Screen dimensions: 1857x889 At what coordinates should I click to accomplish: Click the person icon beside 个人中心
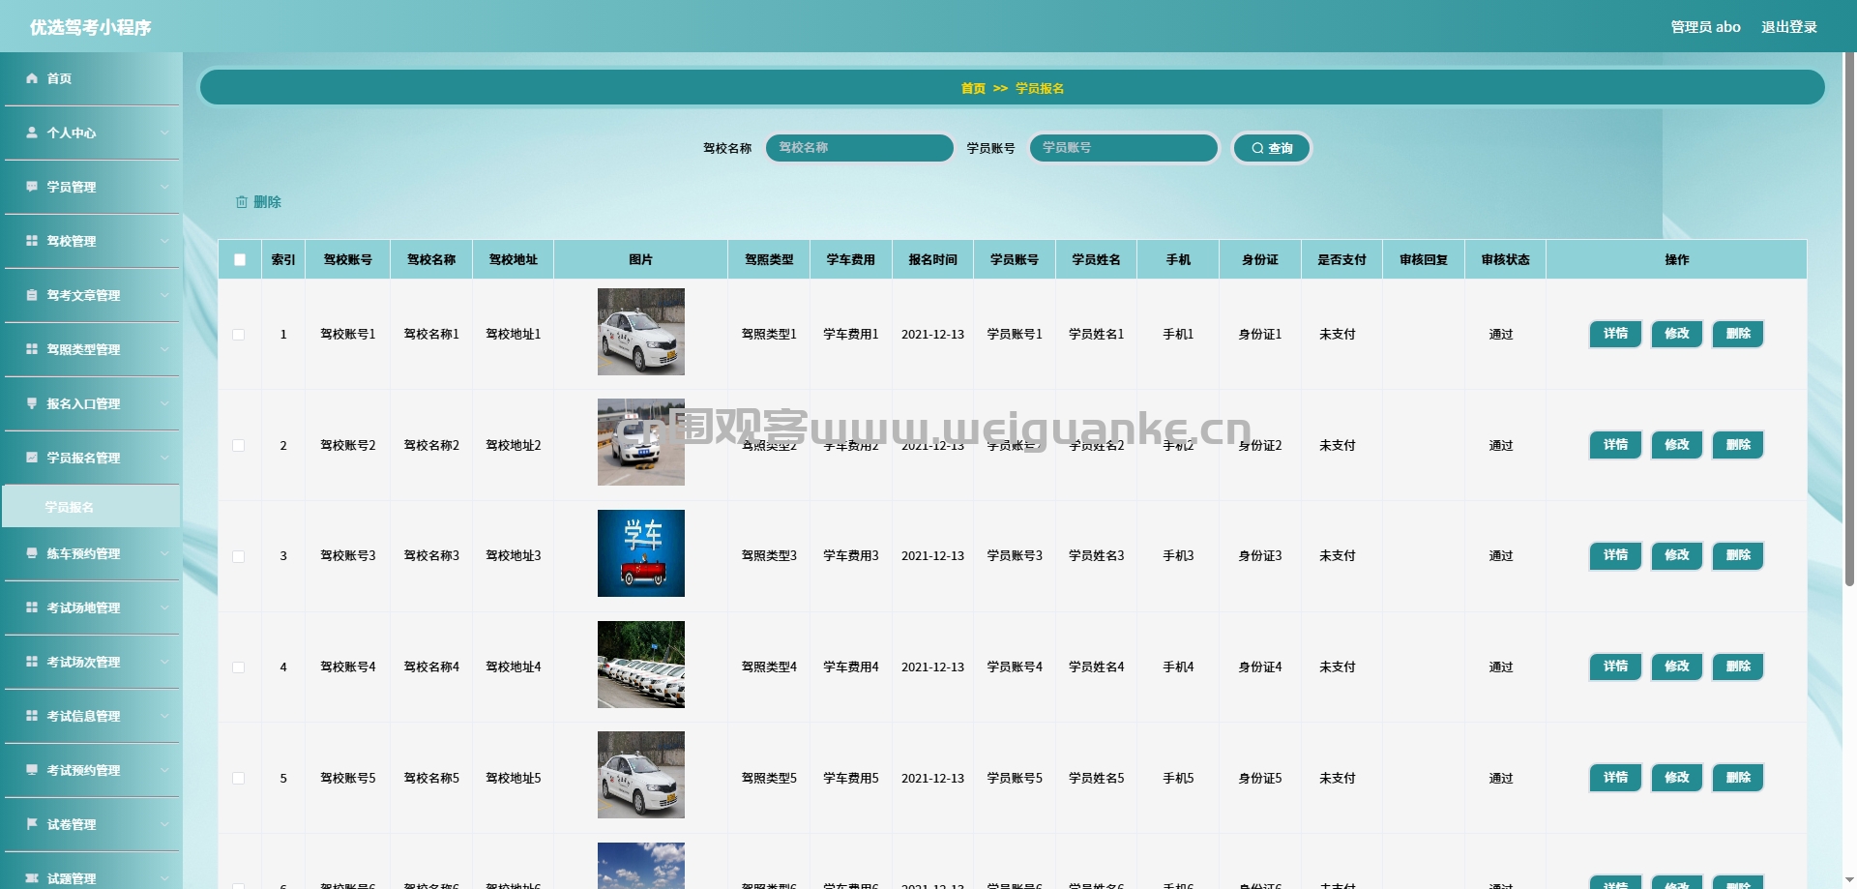click(x=32, y=133)
